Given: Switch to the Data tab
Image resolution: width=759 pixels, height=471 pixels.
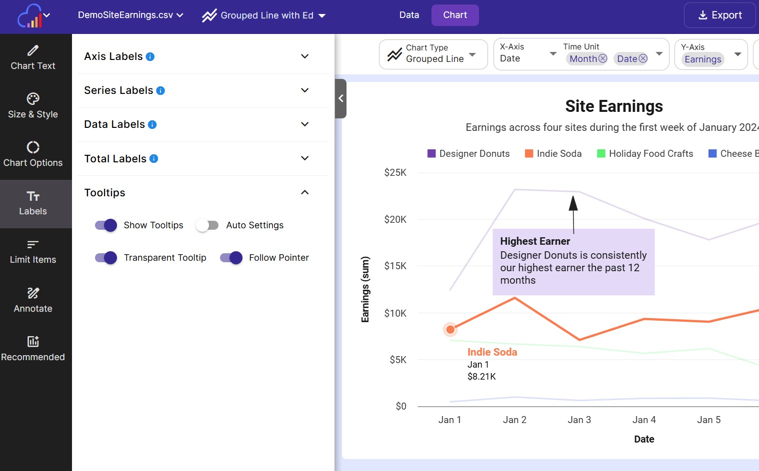Looking at the screenshot, I should click(409, 14).
